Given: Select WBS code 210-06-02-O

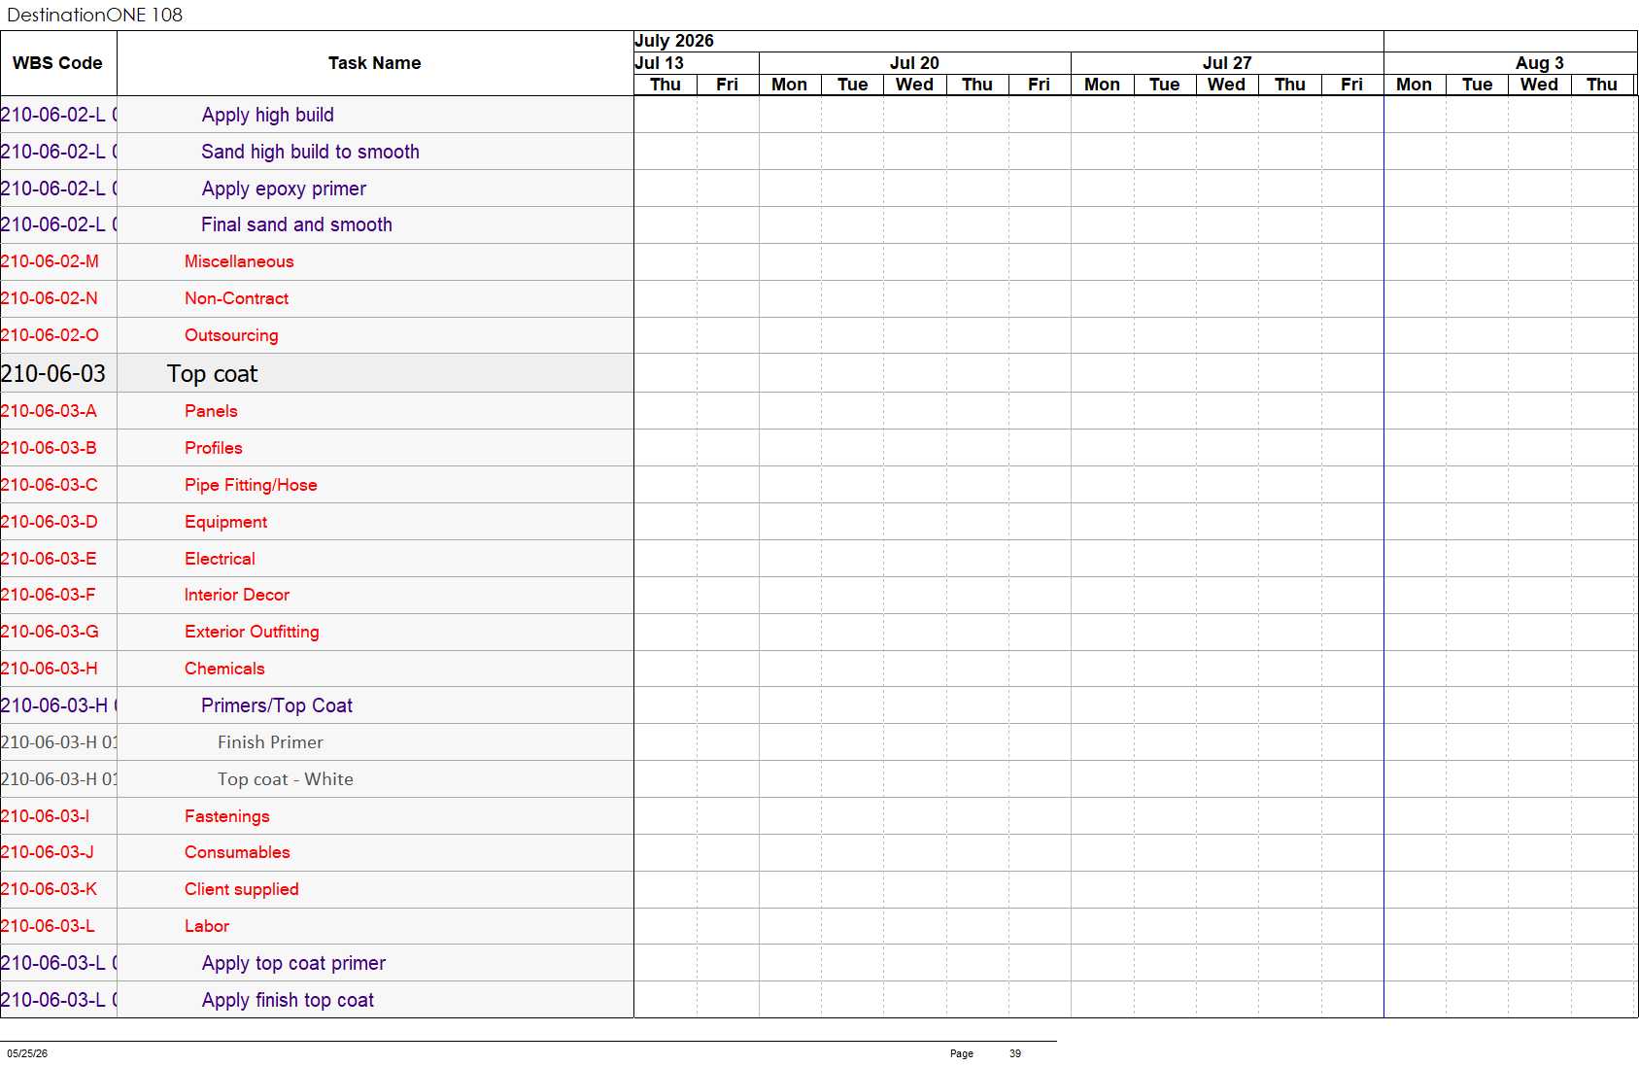Looking at the screenshot, I should [x=50, y=335].
